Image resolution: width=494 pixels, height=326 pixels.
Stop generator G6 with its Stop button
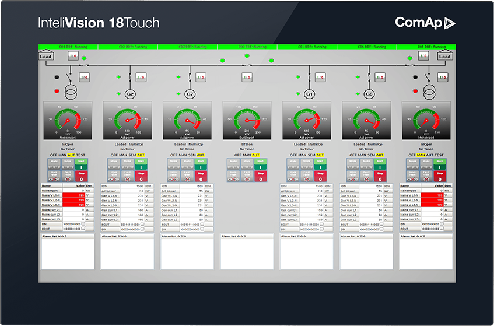coord(380,176)
